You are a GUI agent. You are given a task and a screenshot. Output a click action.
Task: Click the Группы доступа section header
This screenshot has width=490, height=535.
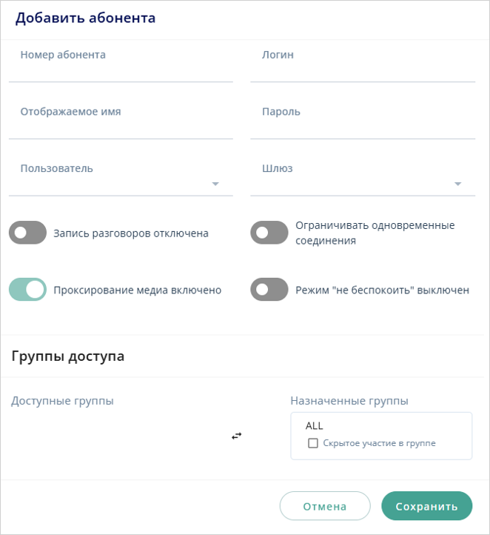pos(68,356)
